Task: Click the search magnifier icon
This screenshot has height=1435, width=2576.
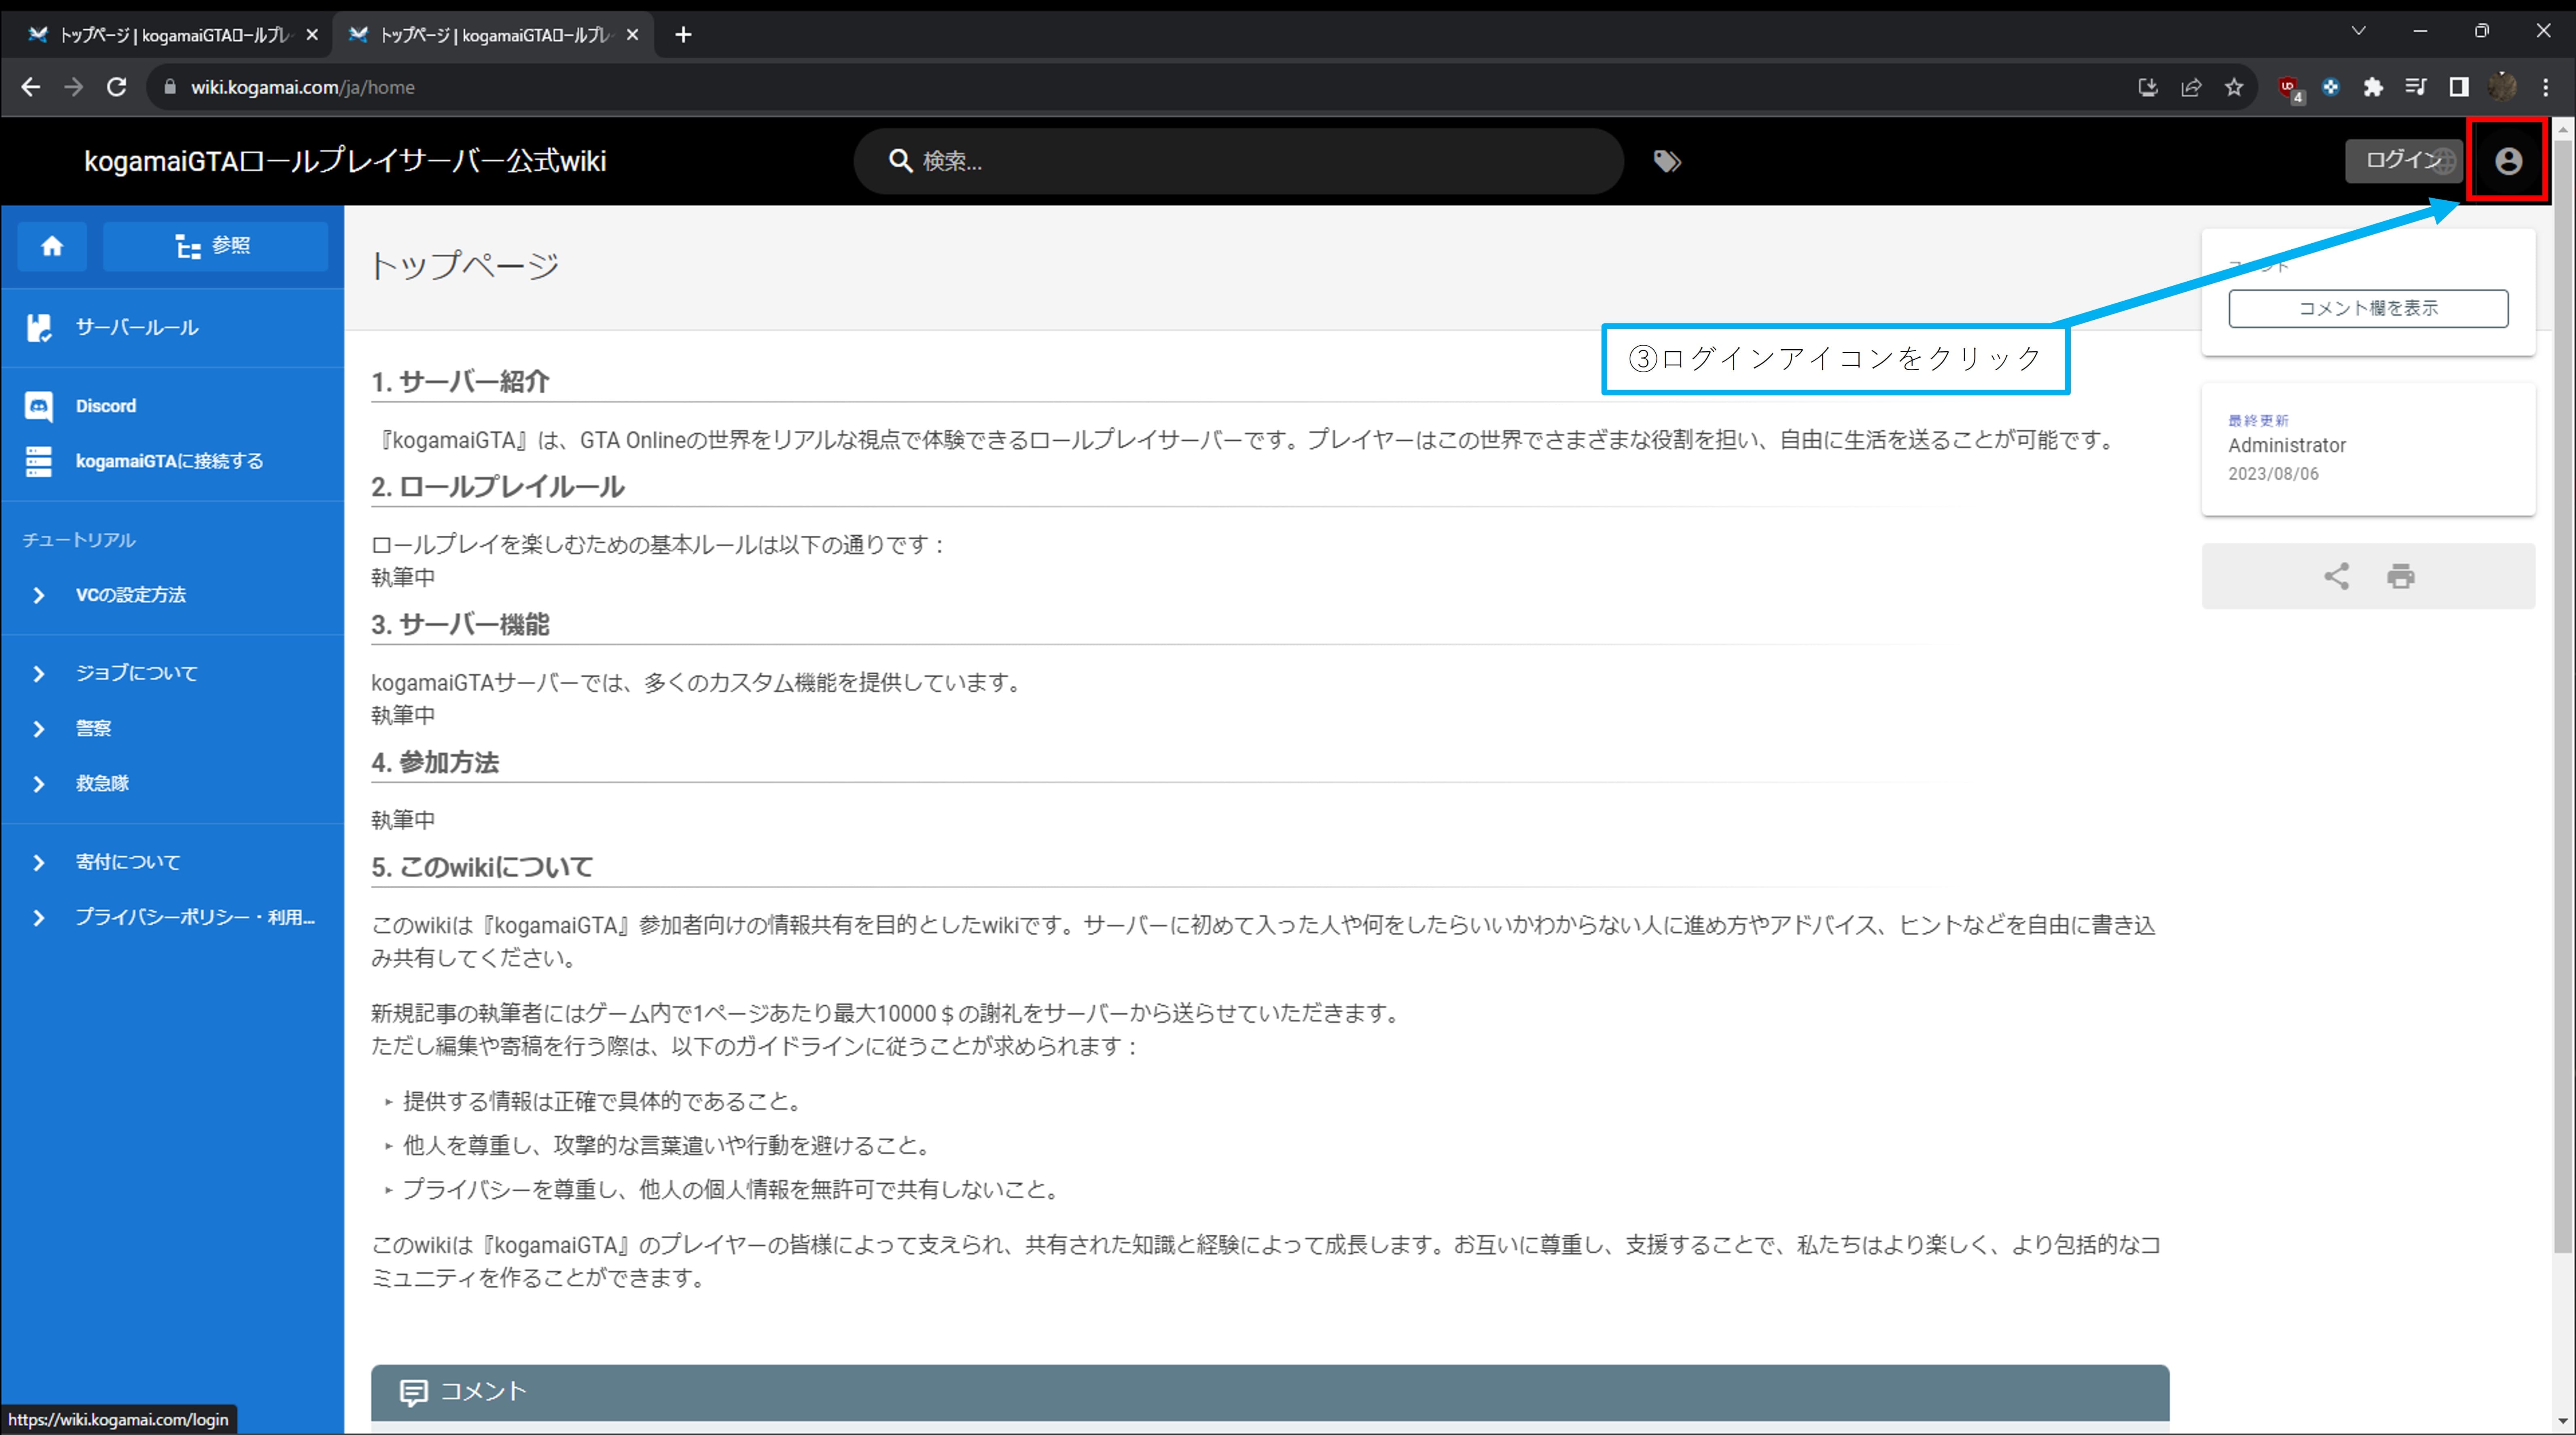Action: (x=900, y=160)
